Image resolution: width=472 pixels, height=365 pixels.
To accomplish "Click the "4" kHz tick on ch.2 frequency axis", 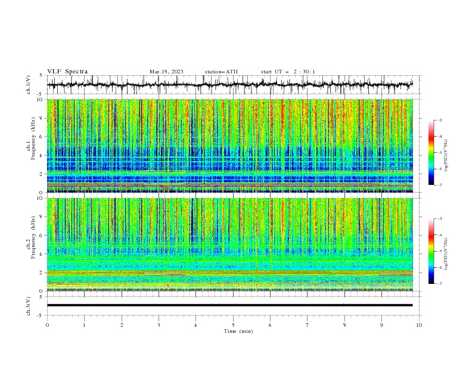I will click(42, 254).
